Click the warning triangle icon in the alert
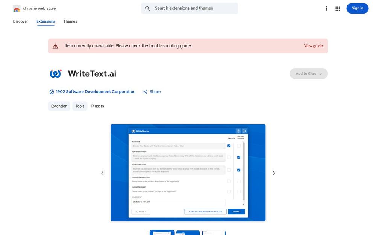 (55, 46)
